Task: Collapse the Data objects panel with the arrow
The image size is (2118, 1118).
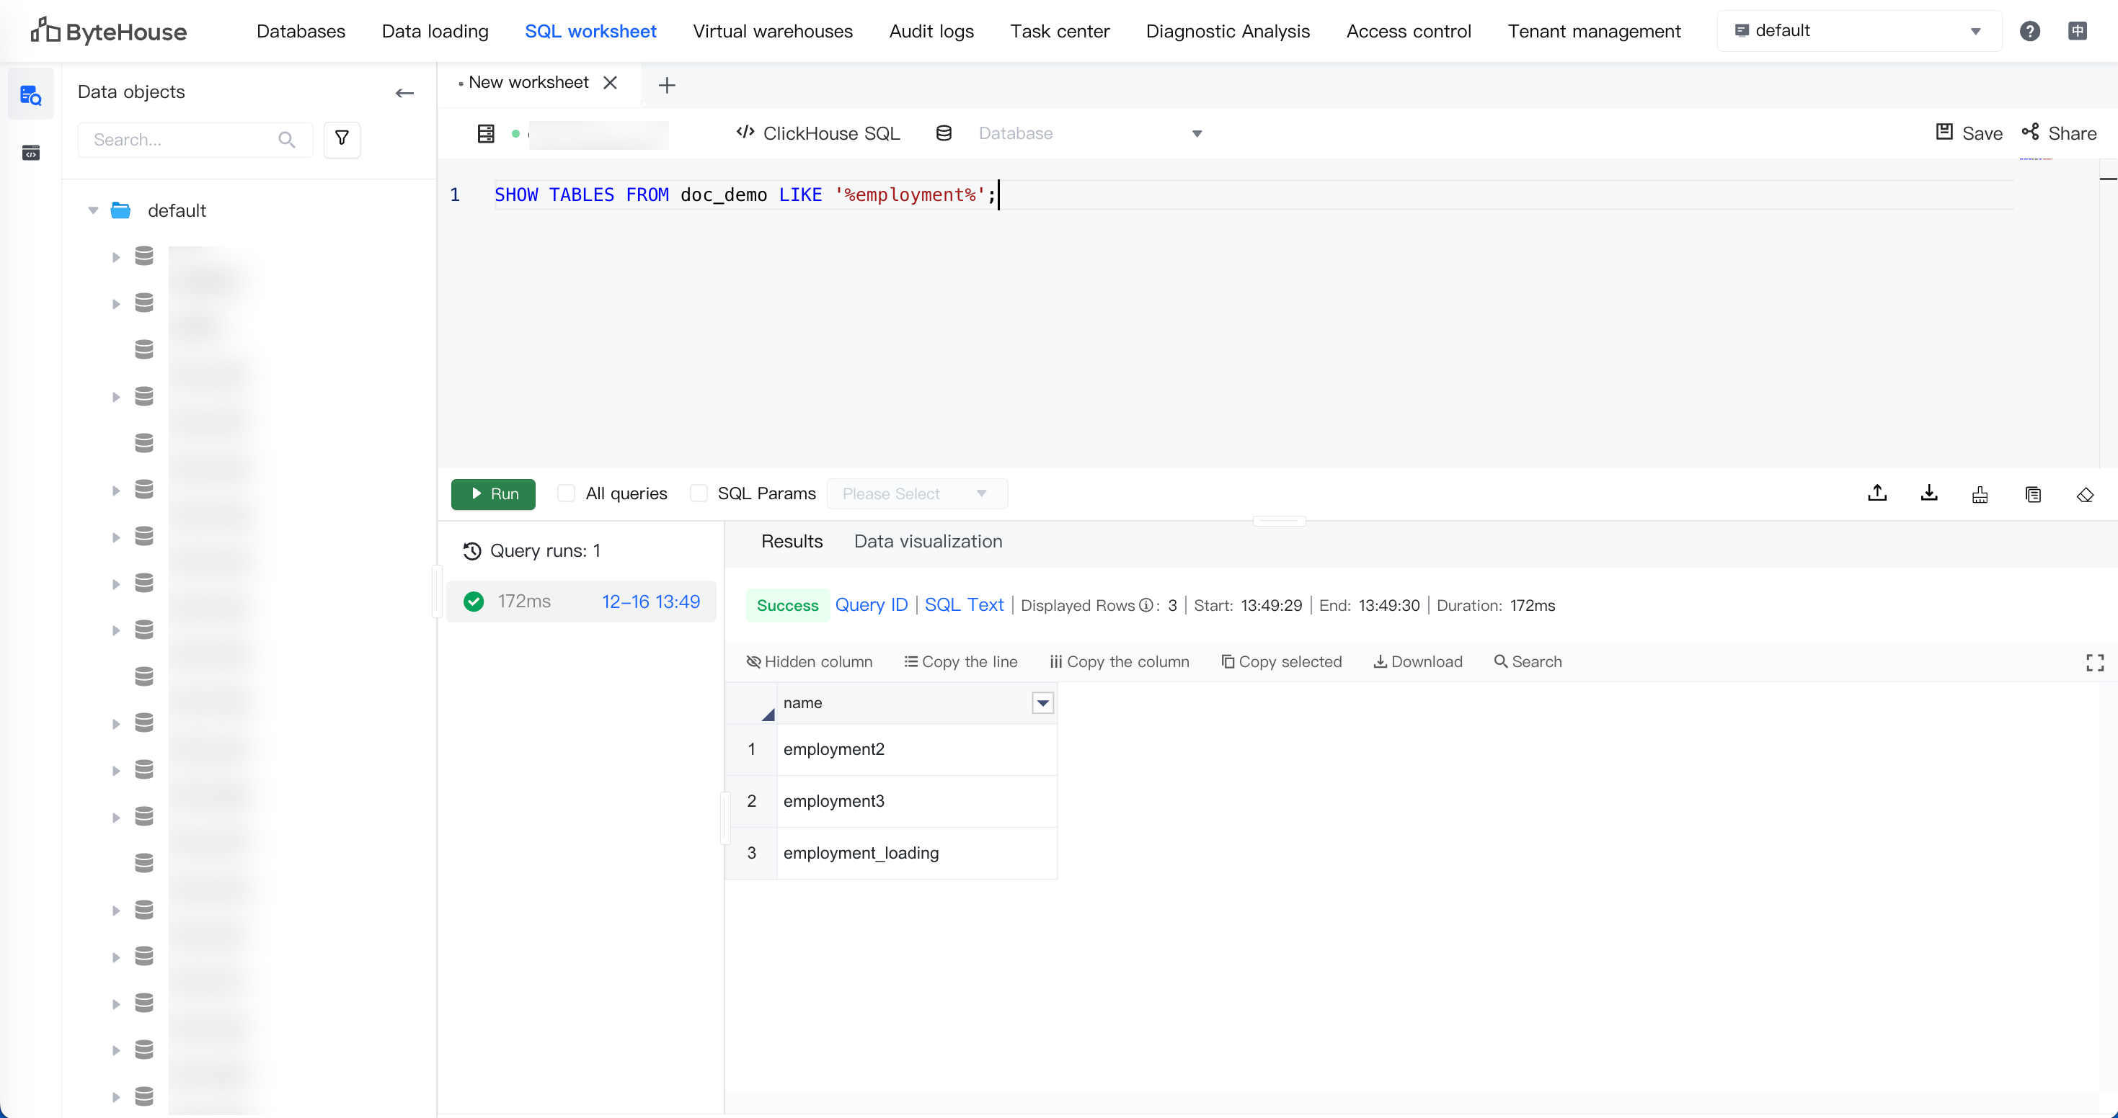Action: pyautogui.click(x=404, y=93)
